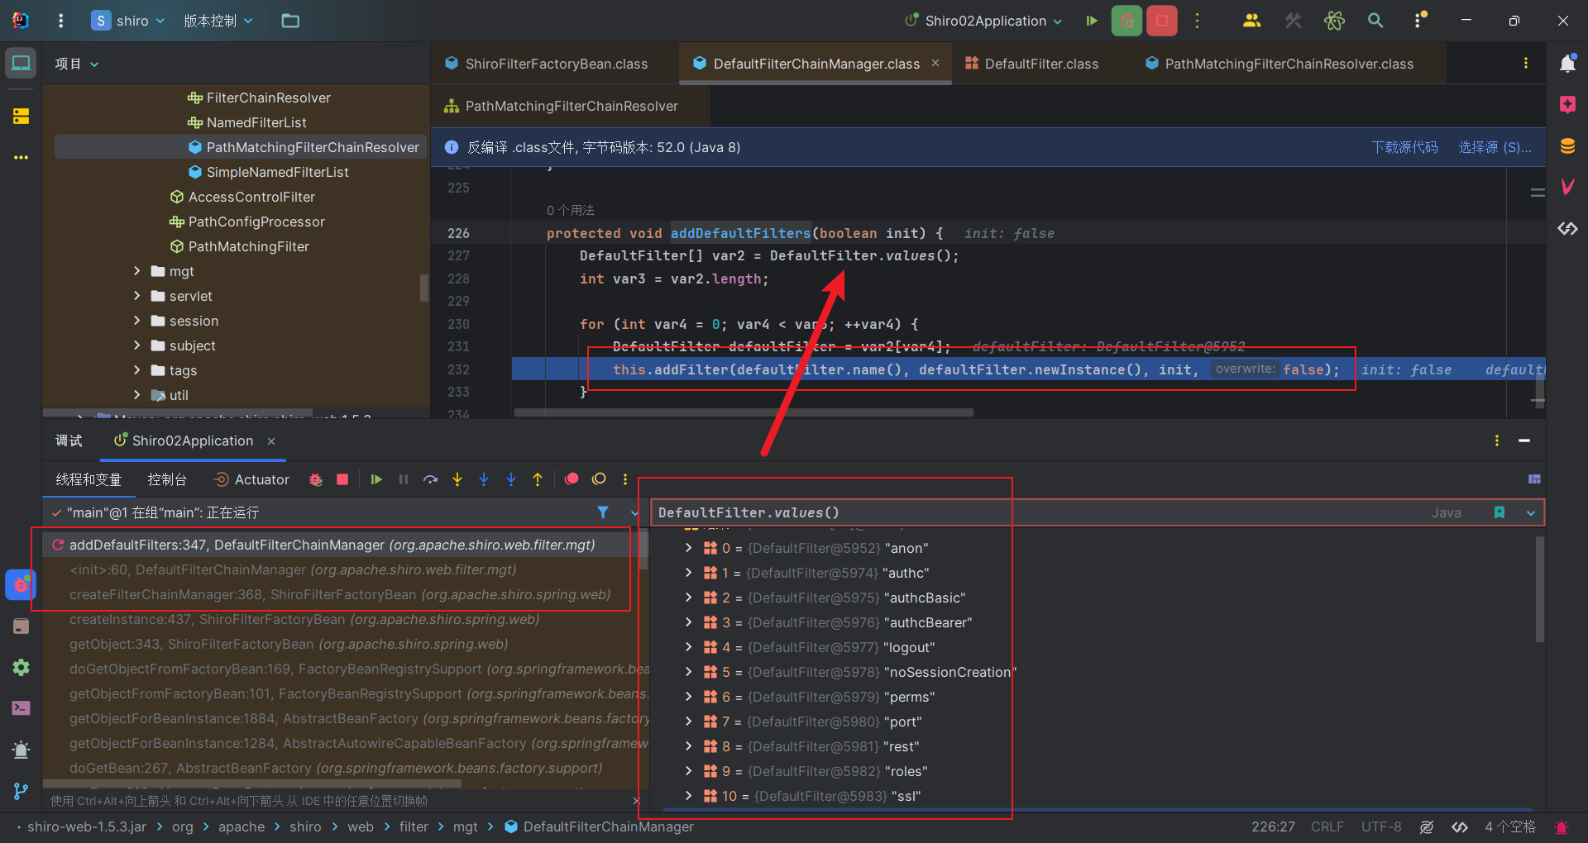Screen dimensions: 1588x843
Task: Open the 项目 view dropdown
Action: [x=76, y=64]
